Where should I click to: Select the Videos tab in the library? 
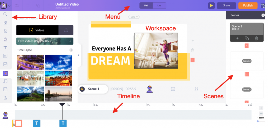click(37, 30)
